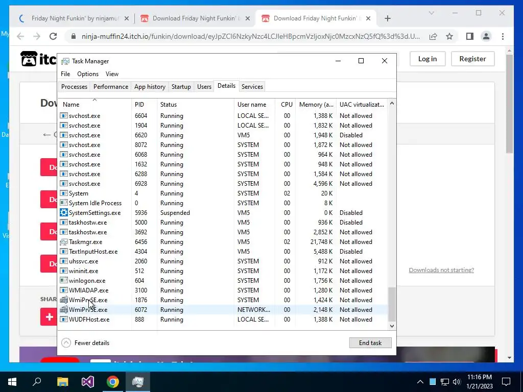Viewport: 523px width, 392px height.
Task: Open Chrome three-dot menu
Action: pos(503,36)
